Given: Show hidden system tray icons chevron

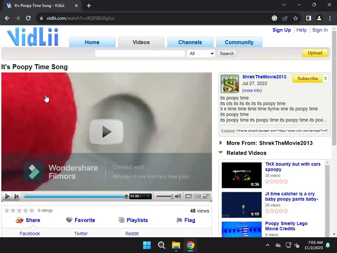Looking at the screenshot, I should (267, 245).
